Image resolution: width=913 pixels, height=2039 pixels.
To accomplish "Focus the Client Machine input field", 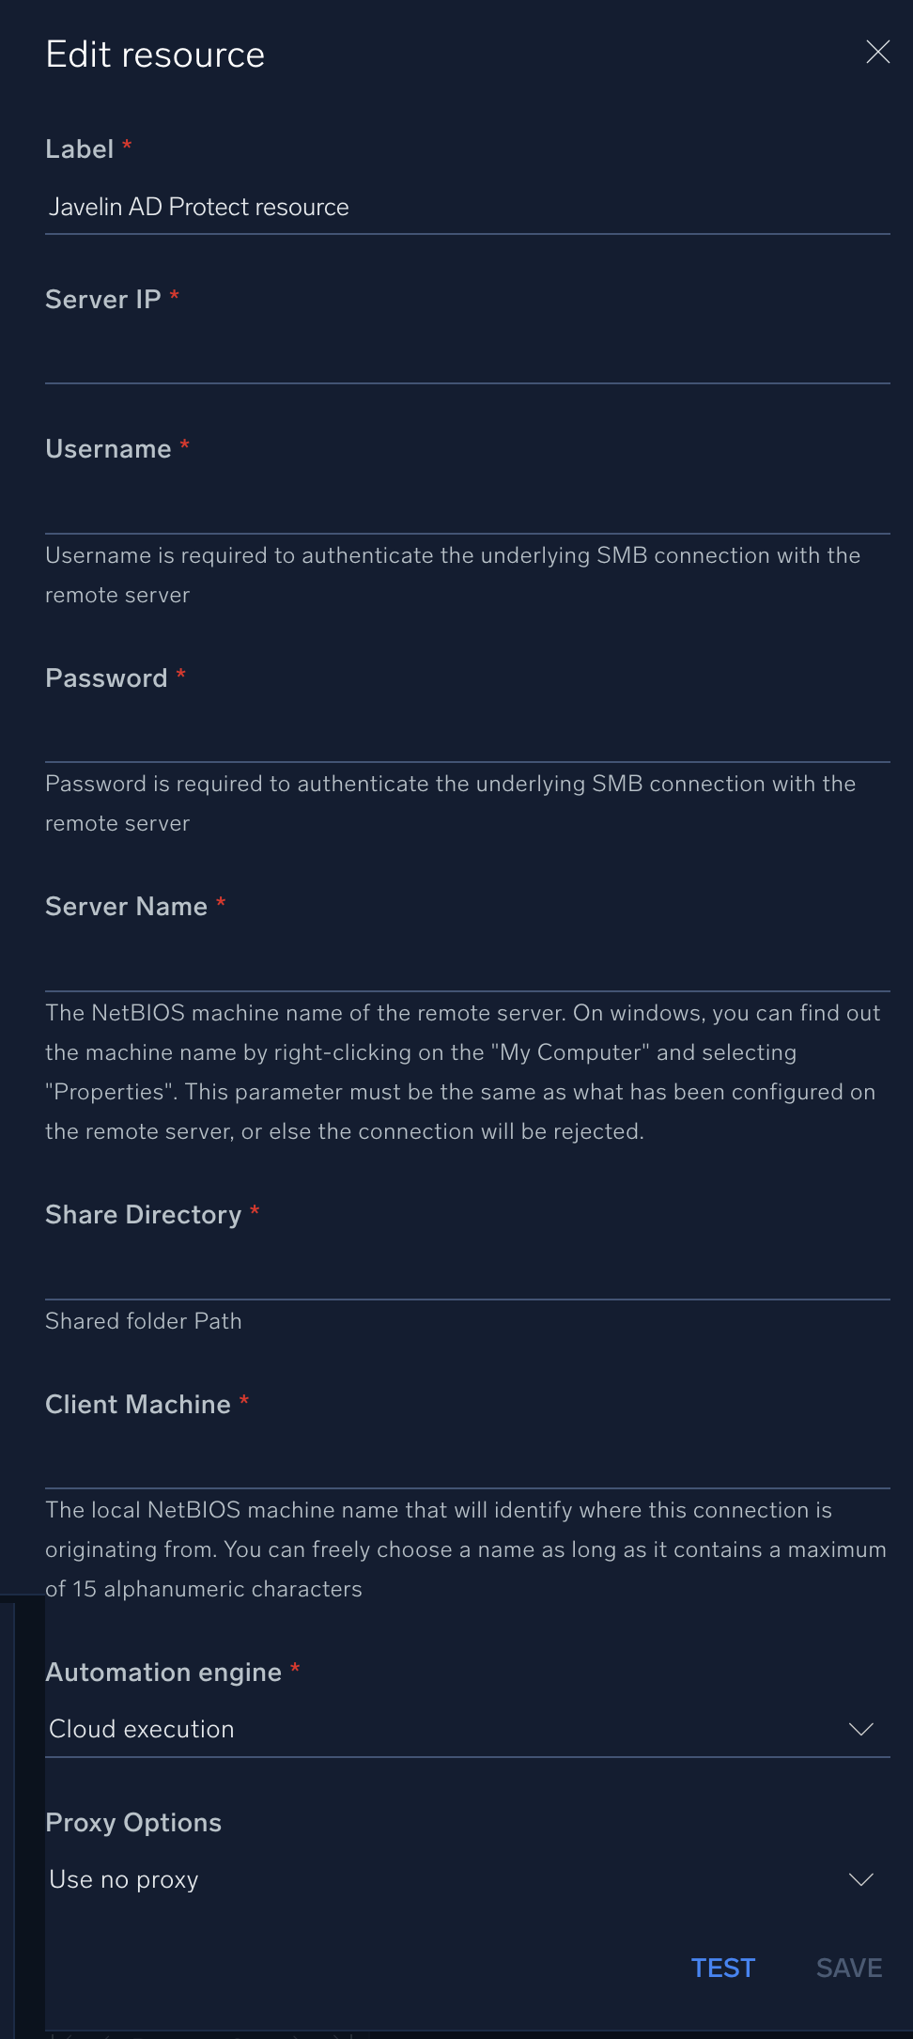I will click(467, 1462).
